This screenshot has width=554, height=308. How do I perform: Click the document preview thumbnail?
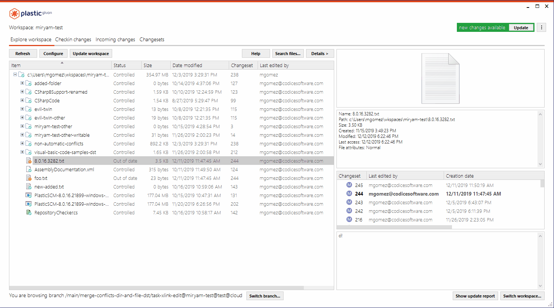coord(440,78)
